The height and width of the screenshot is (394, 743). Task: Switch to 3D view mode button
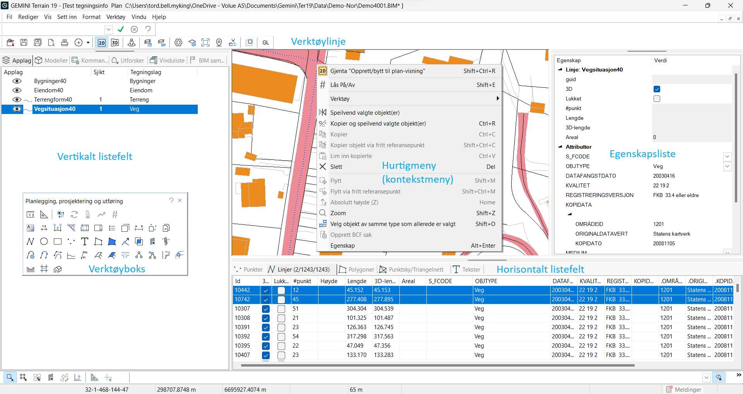pyautogui.click(x=115, y=42)
